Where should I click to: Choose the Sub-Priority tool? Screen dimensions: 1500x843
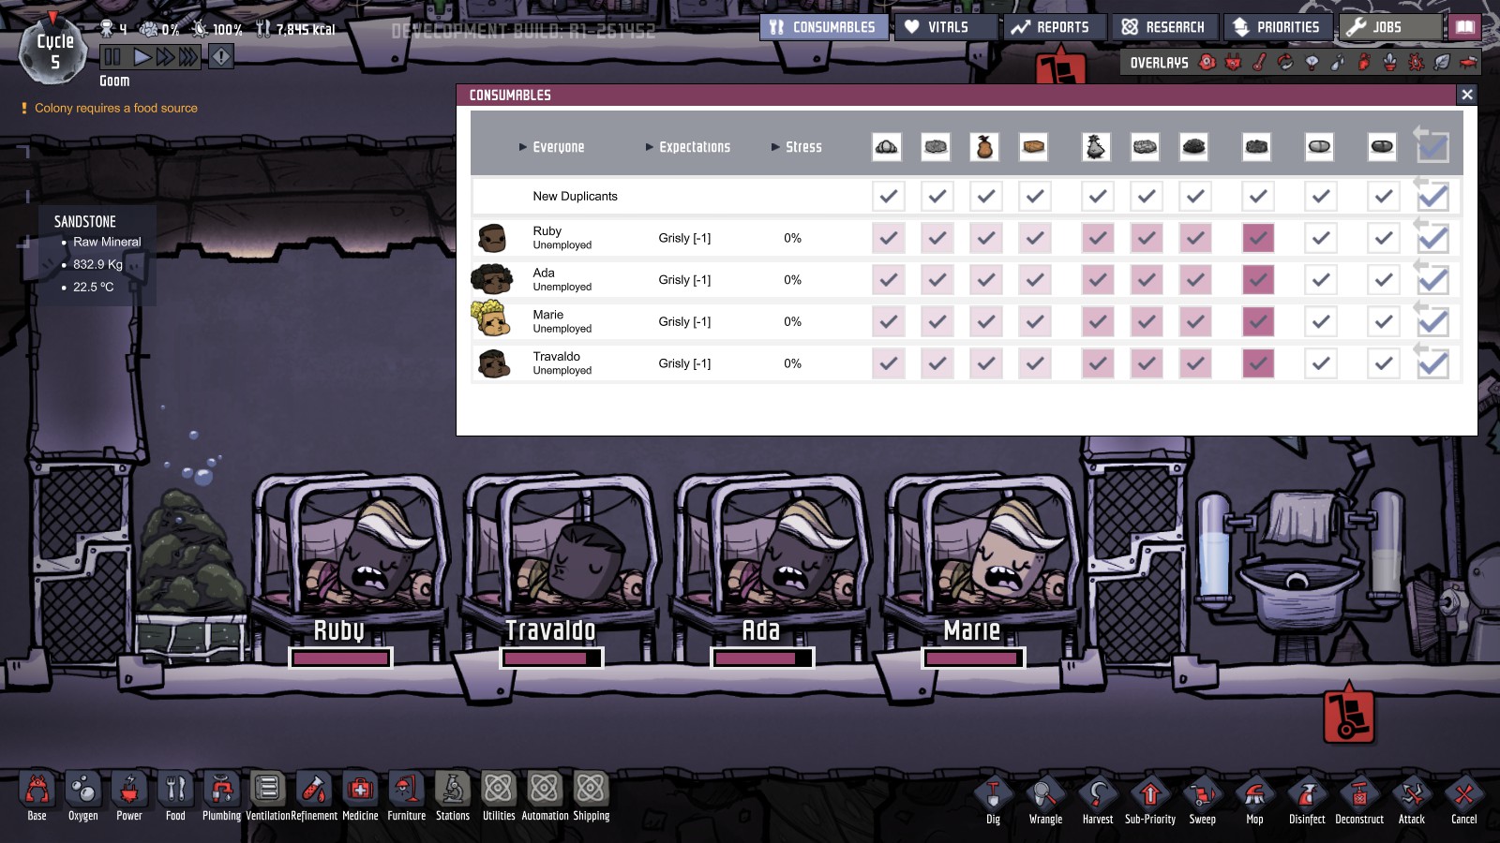pos(1150,801)
